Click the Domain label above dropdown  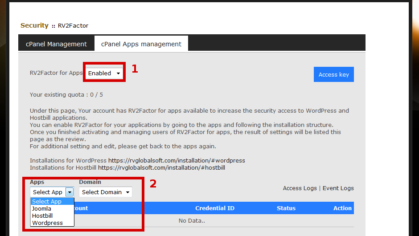(x=90, y=182)
